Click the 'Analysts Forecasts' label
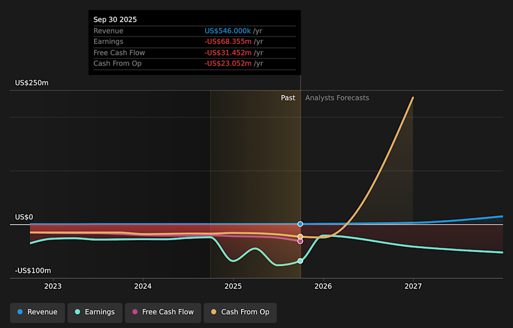The image size is (513, 328). pyautogui.click(x=337, y=98)
